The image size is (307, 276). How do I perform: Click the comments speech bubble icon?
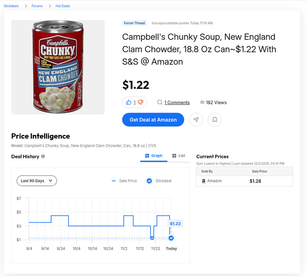tap(160, 102)
